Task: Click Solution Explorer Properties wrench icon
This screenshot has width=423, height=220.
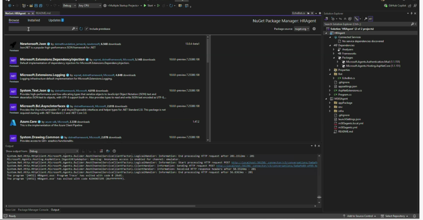Action: [x=366, y=19]
